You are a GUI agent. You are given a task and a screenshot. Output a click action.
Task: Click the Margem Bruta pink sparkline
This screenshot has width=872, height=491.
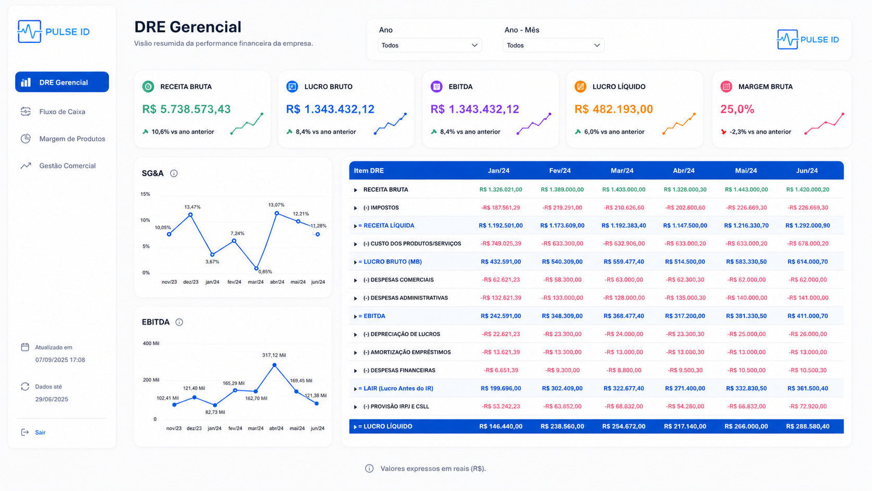tap(825, 124)
